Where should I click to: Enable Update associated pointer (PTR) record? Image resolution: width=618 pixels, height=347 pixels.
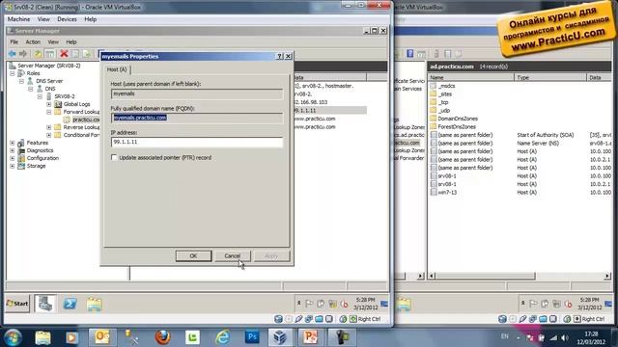point(114,157)
